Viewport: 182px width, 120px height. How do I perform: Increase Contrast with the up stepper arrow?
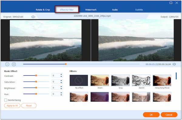tap(61, 74)
